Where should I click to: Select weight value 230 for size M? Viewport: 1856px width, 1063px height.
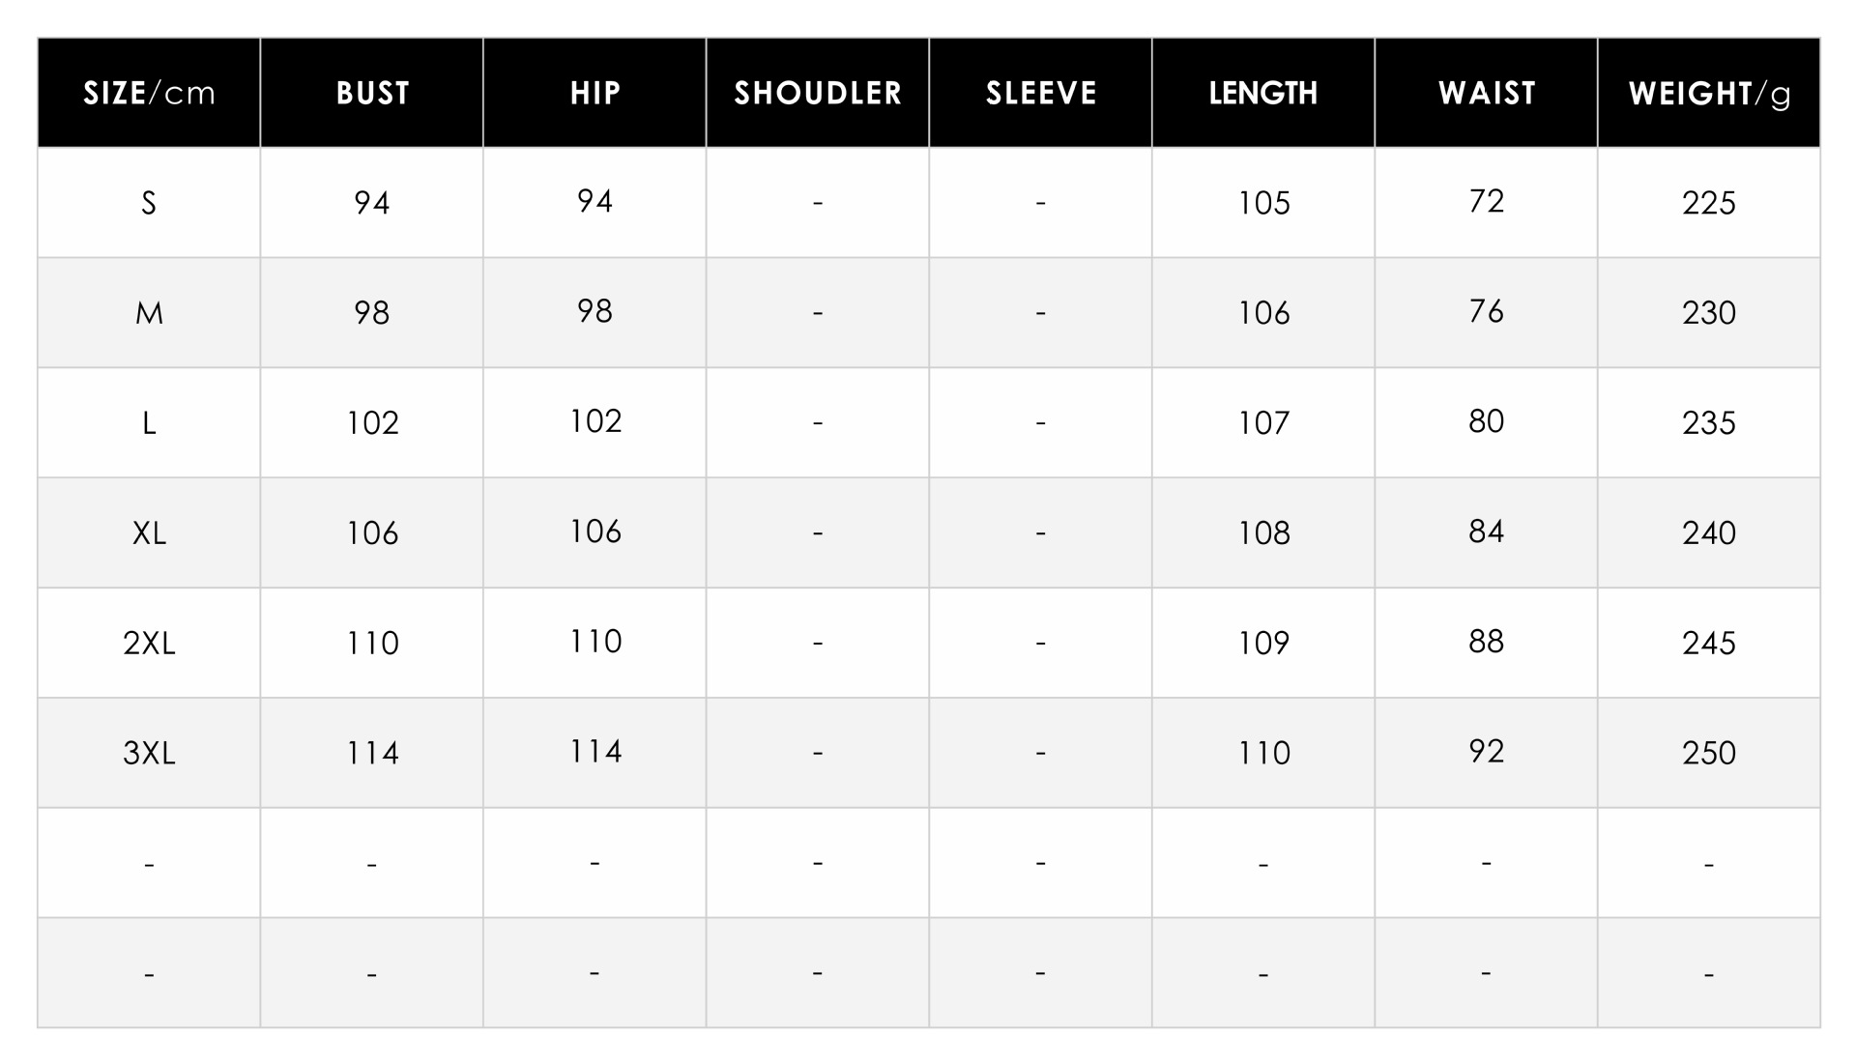[1709, 313]
